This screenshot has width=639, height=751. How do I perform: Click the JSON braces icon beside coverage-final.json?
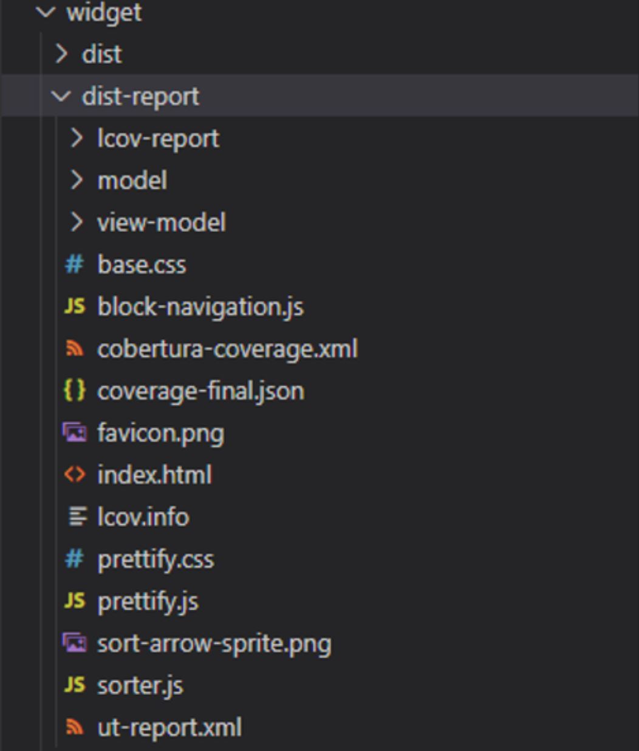(74, 390)
